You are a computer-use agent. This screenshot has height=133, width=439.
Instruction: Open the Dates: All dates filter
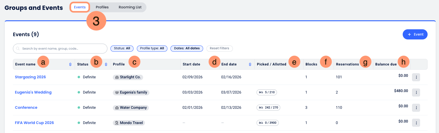187,48
